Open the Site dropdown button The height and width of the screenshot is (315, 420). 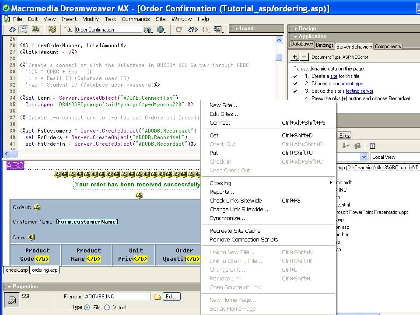click(344, 135)
